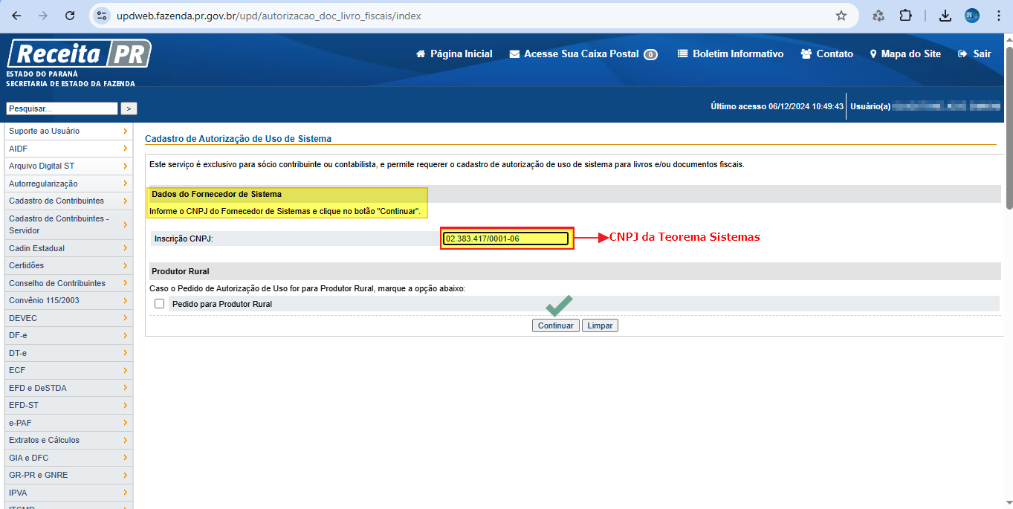Open ECF sidebar item
Screen dimensions: 1013x509
pos(68,370)
